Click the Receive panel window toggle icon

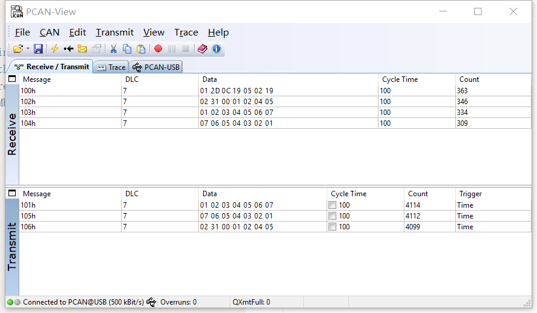coord(12,79)
